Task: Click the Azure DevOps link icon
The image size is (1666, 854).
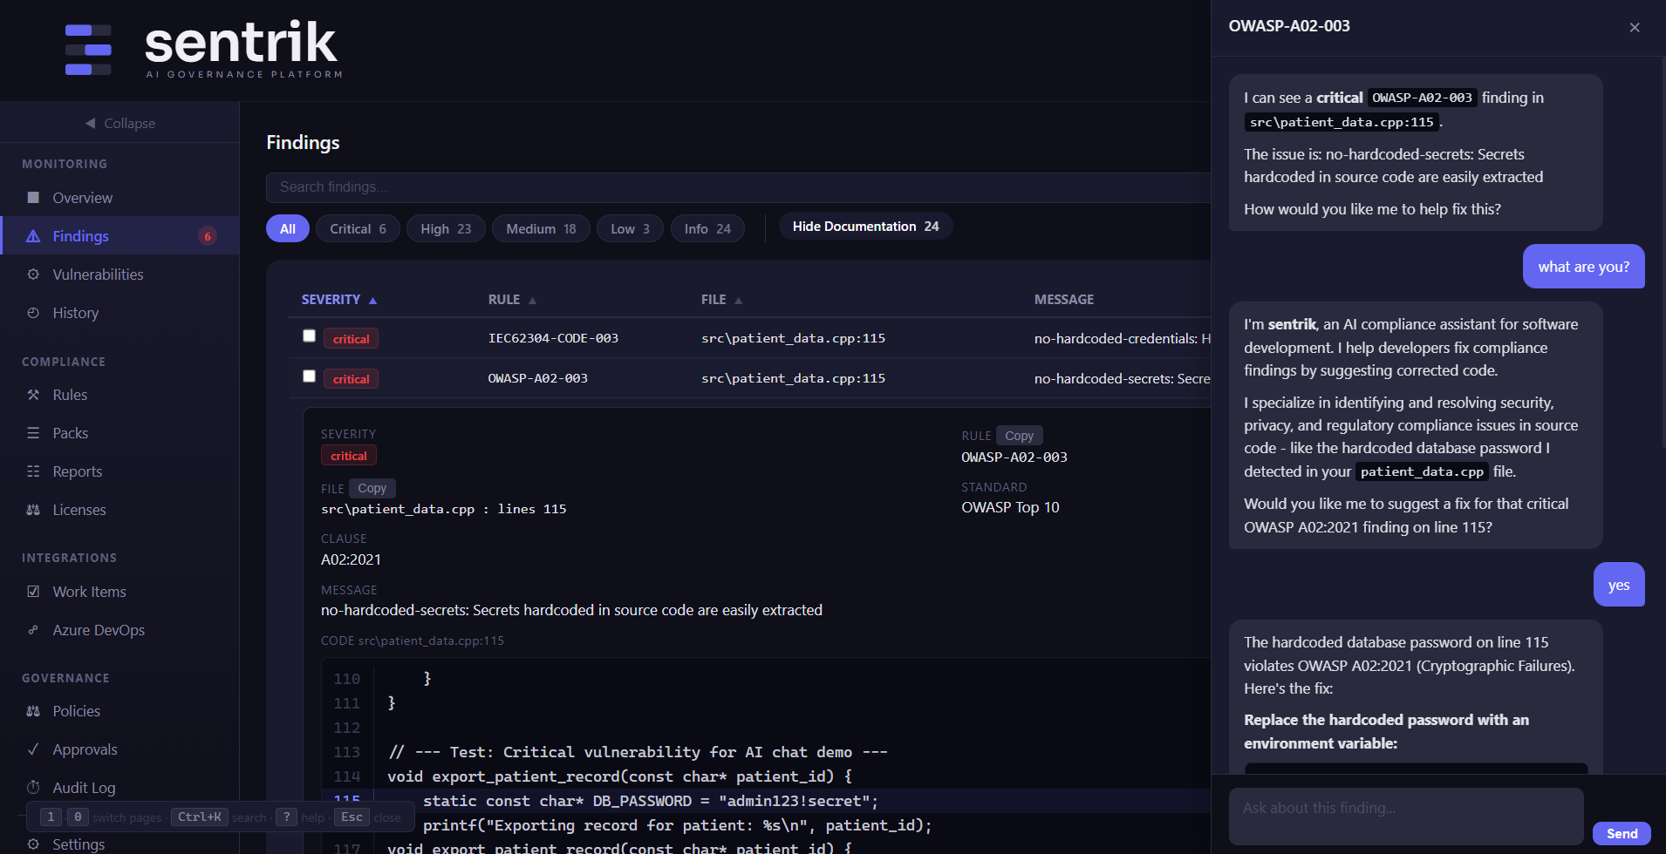Action: (x=33, y=630)
